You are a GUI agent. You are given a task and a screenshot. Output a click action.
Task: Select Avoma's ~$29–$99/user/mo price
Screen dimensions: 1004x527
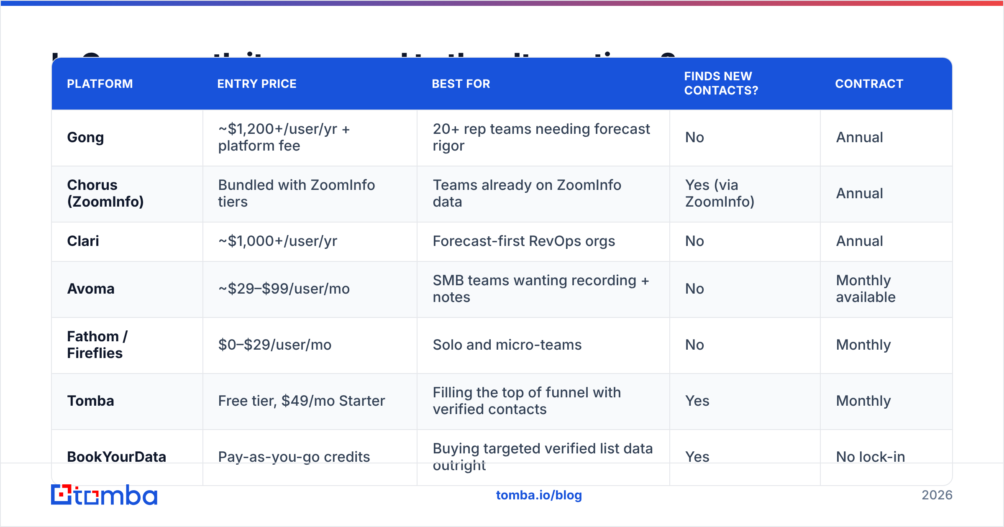(284, 289)
